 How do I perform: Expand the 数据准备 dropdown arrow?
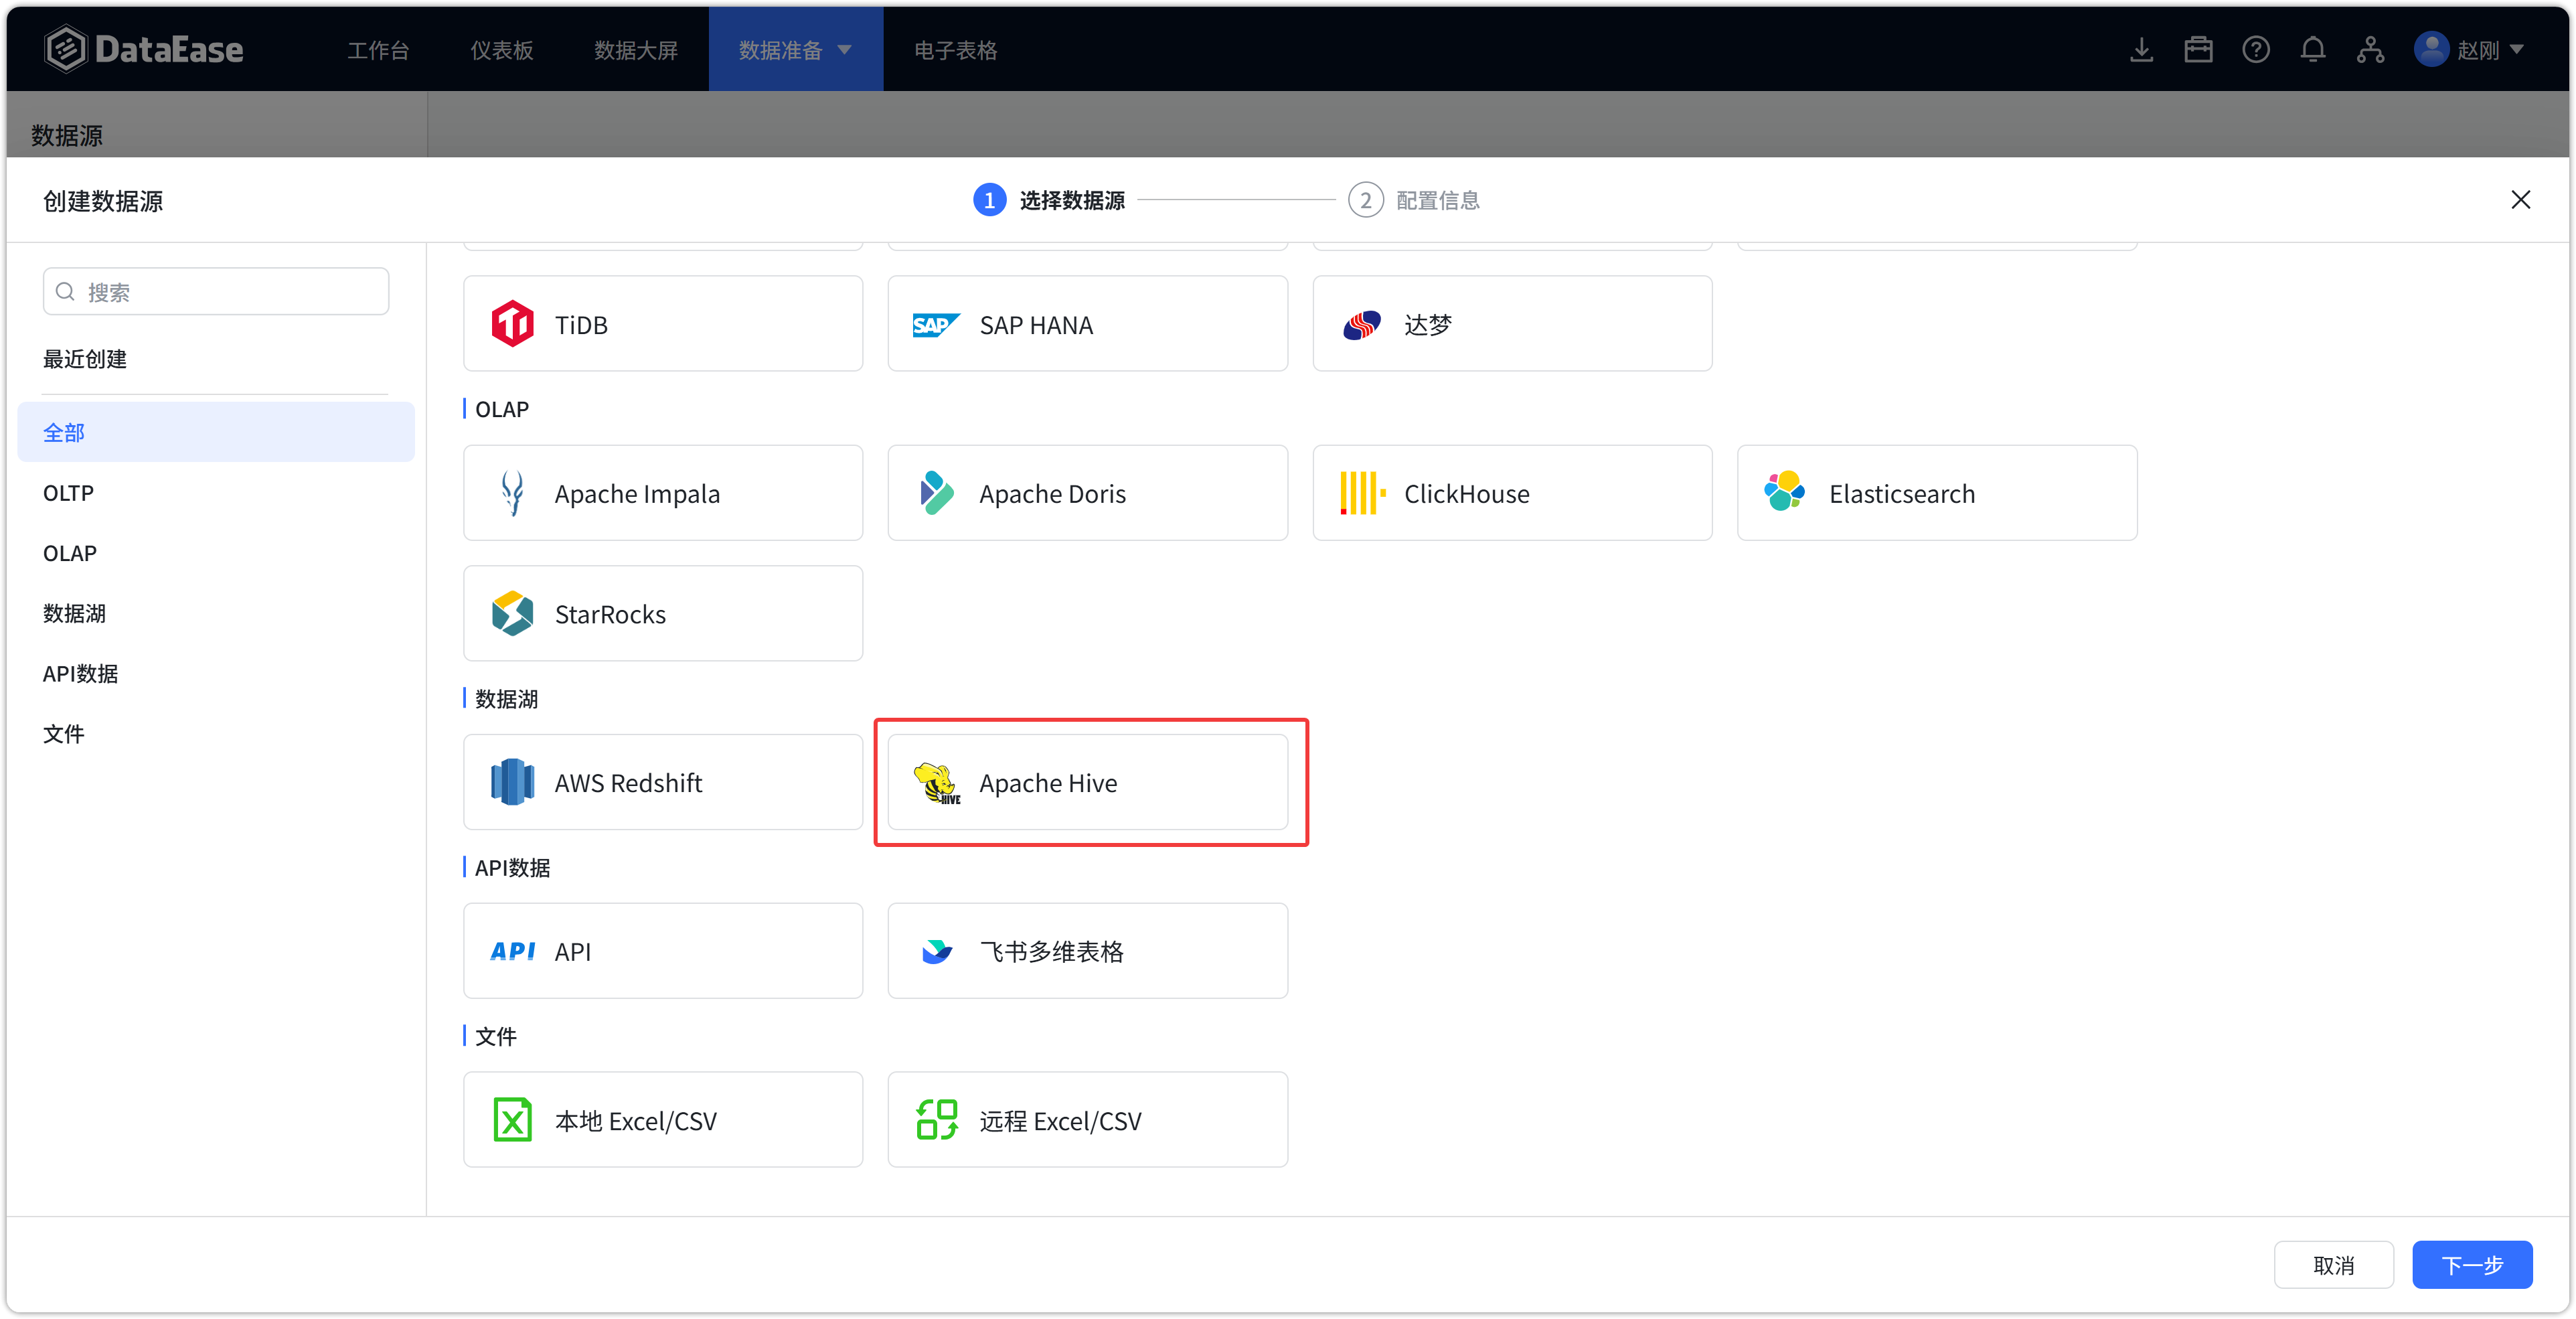click(x=845, y=50)
